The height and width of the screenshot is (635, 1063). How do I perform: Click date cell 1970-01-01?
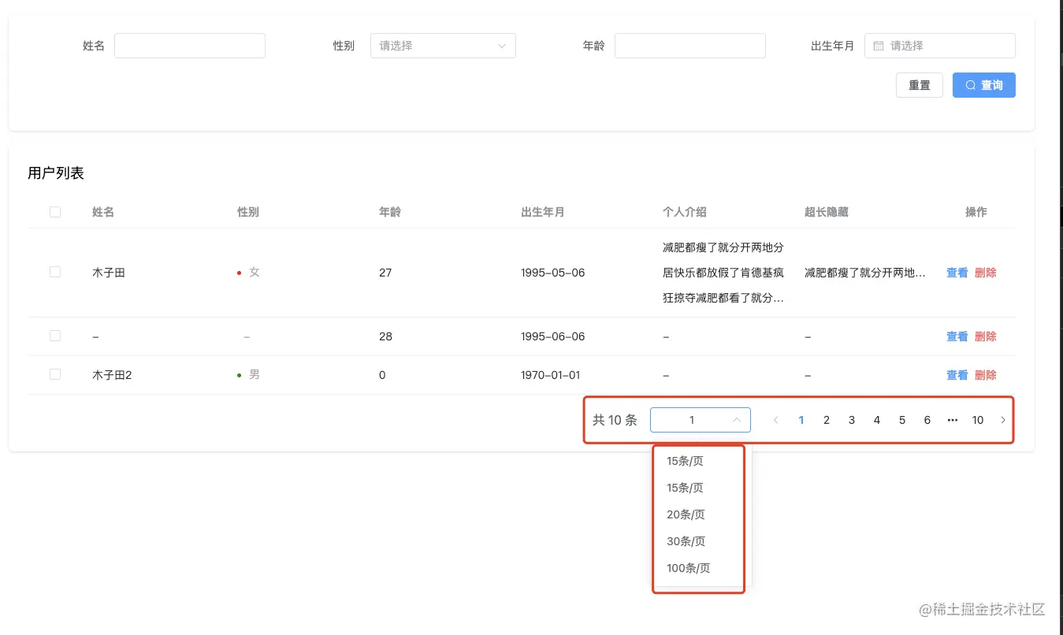pyautogui.click(x=551, y=375)
